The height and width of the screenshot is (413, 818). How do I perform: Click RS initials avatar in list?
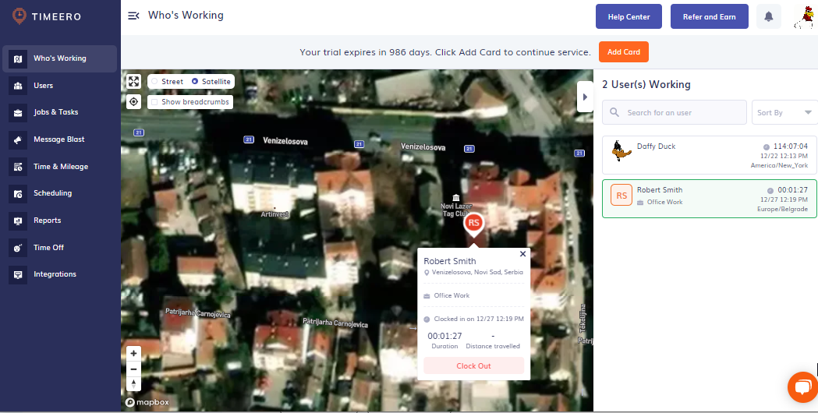621,196
